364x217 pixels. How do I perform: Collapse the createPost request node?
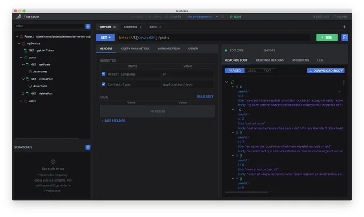coord(24,79)
